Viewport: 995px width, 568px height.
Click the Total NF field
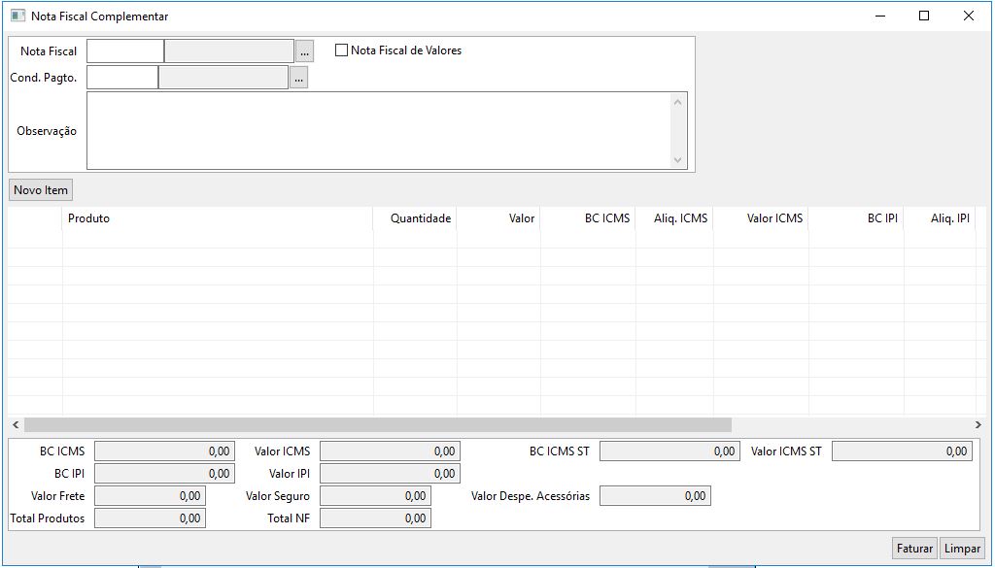click(375, 518)
